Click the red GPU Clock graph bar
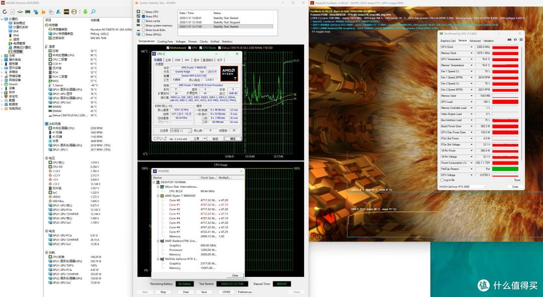 tap(505, 47)
